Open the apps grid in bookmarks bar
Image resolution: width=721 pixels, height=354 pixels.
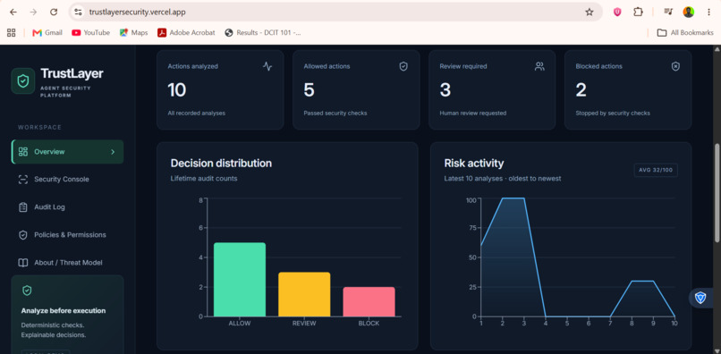tap(12, 33)
